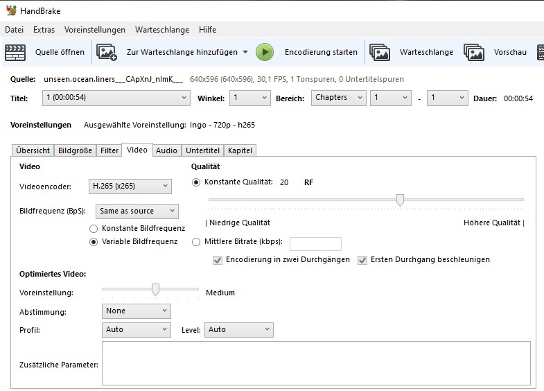Select Mittlere Bitrate radio button
544x391 pixels.
coord(196,242)
